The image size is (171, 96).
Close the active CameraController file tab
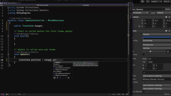pyautogui.click(x=6, y=3)
